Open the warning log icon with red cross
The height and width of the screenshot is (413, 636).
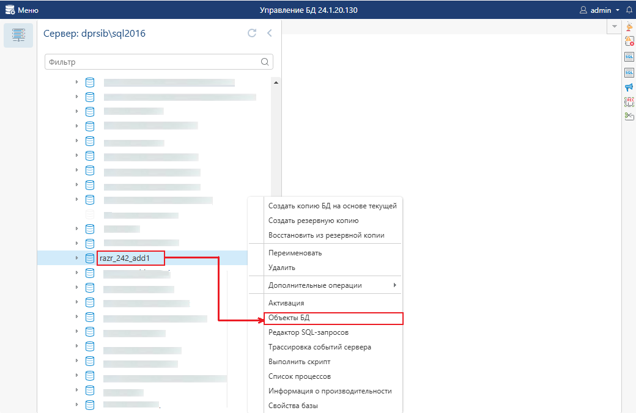click(x=629, y=41)
